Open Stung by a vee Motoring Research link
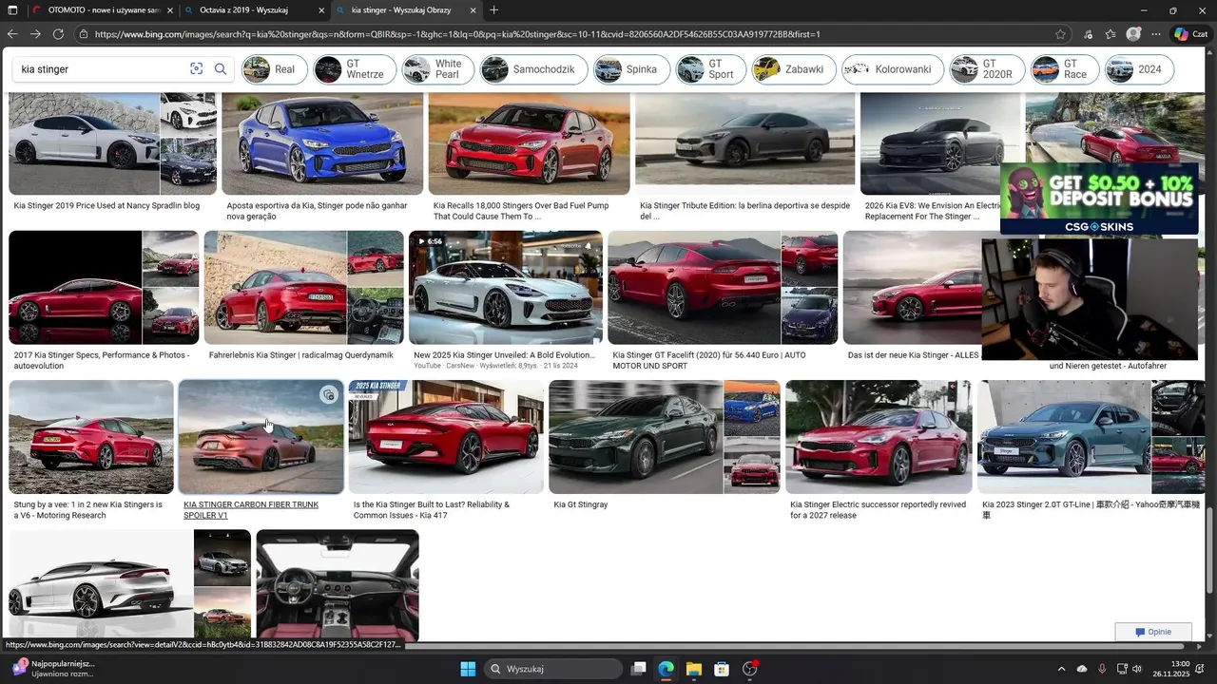 (x=88, y=509)
